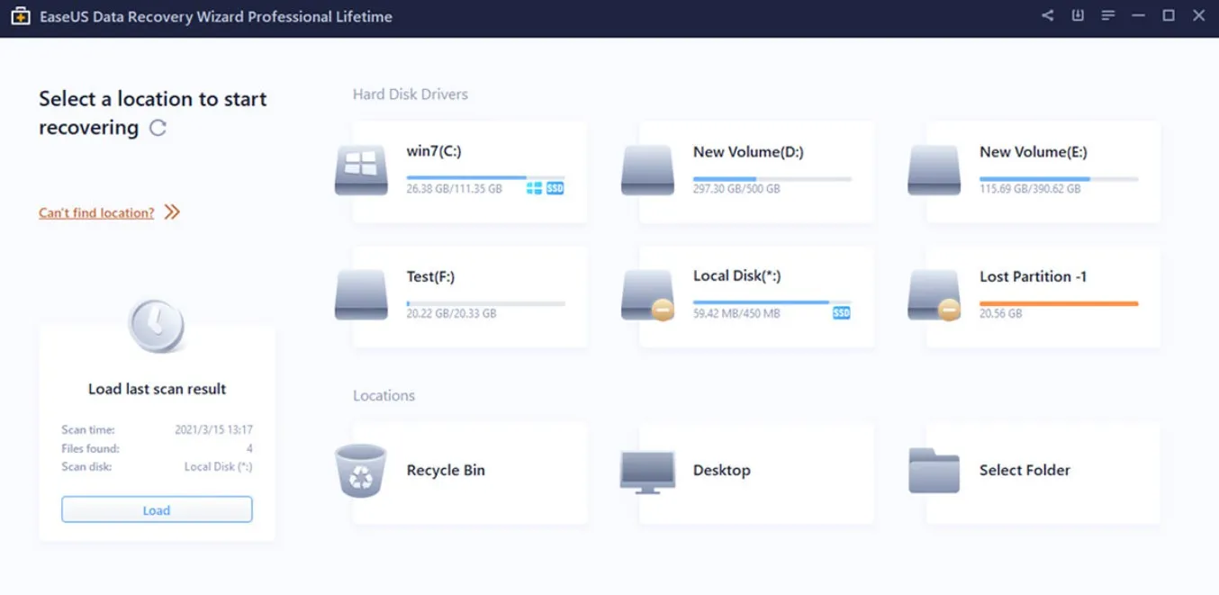
Task: Select the win7(C:) drive icon
Action: pos(361,169)
